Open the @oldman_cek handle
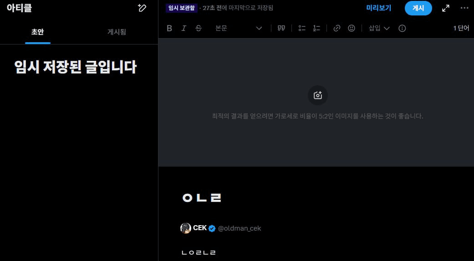 (240, 228)
